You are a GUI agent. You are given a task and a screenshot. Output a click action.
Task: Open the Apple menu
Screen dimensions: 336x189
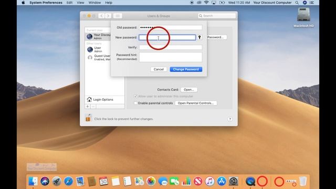[x=23, y=3]
